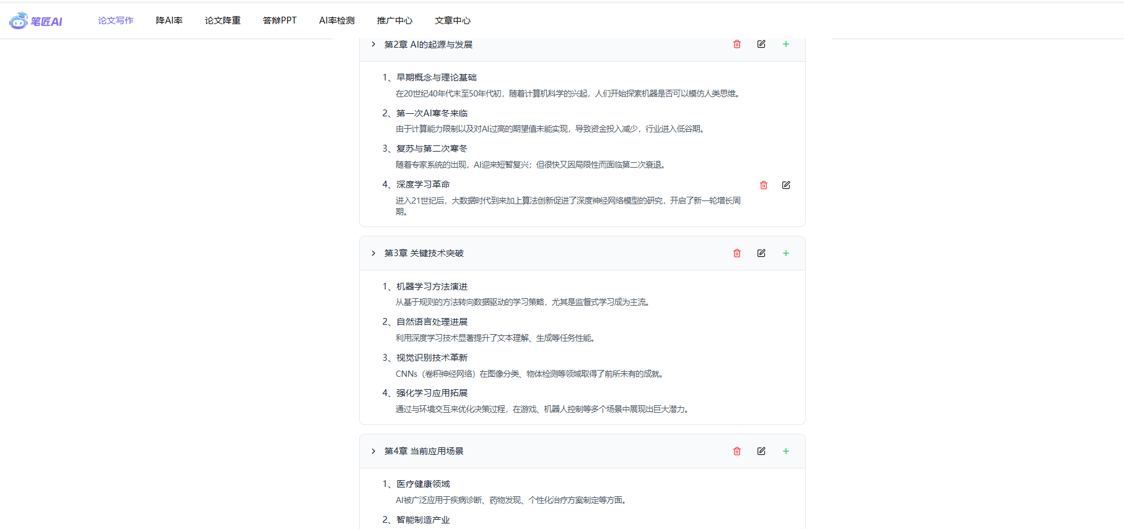
Task: Click description starting CNNs（卷积神经网络）
Action: click(531, 374)
